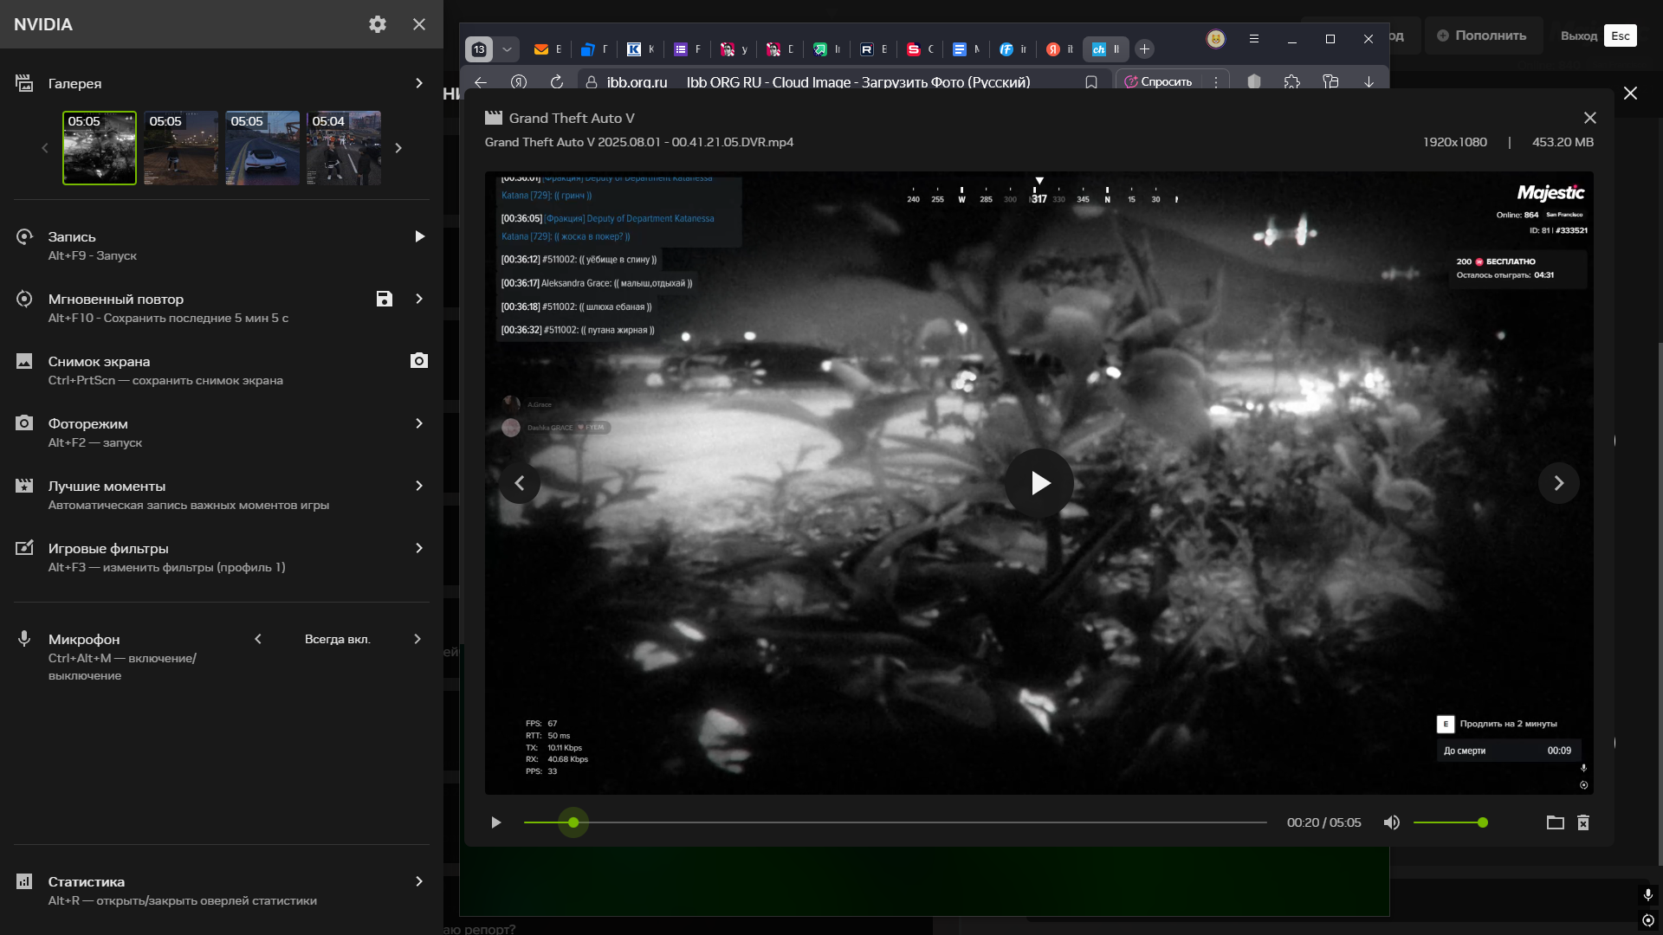Click the Спросить assistant button
This screenshot has height=935, width=1663.
tap(1159, 82)
